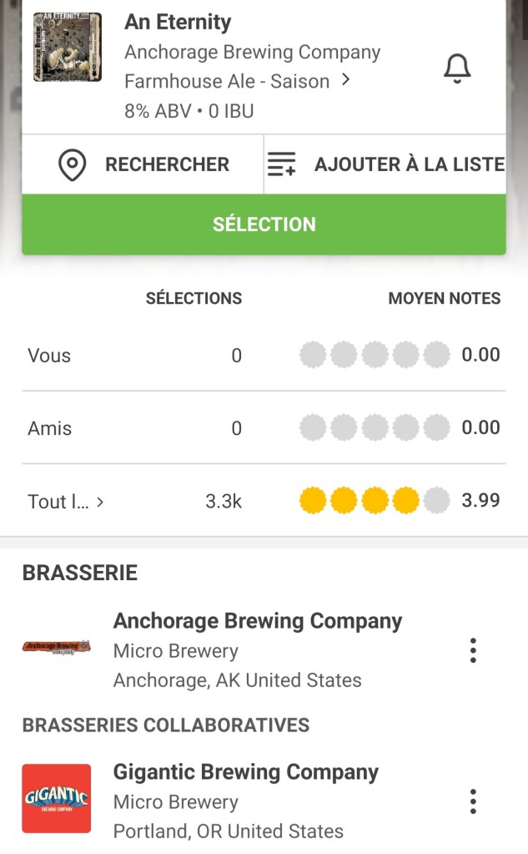Expand the Farmhouse Ale - Saison chevron
Image resolution: width=528 pixels, height=854 pixels.
pyautogui.click(x=345, y=81)
